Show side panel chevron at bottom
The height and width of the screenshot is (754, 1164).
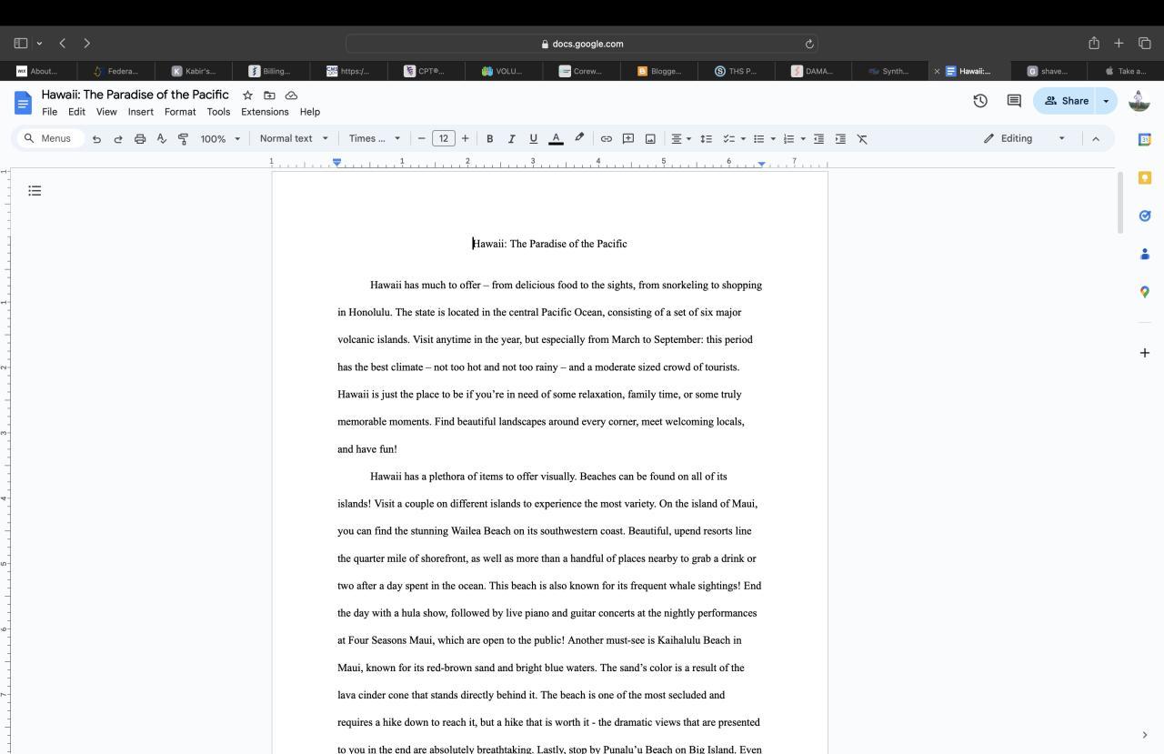coord(1145,735)
